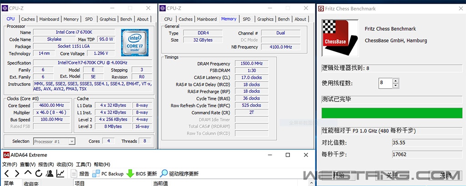Open the 报告 report toolbar button
The image size is (466, 186).
(x=80, y=174)
